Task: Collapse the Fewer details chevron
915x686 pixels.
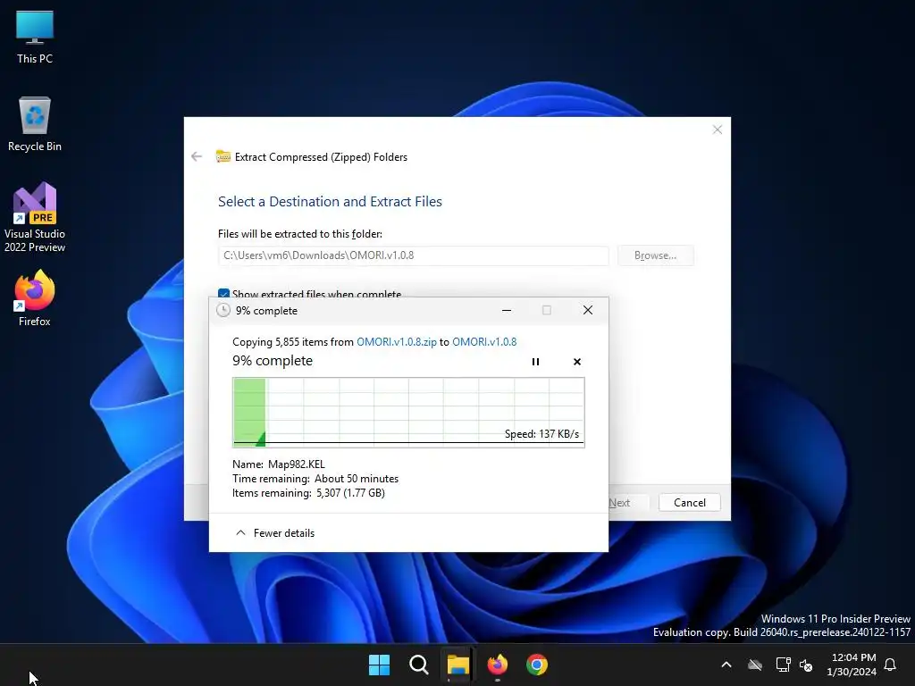Action: coord(240,532)
